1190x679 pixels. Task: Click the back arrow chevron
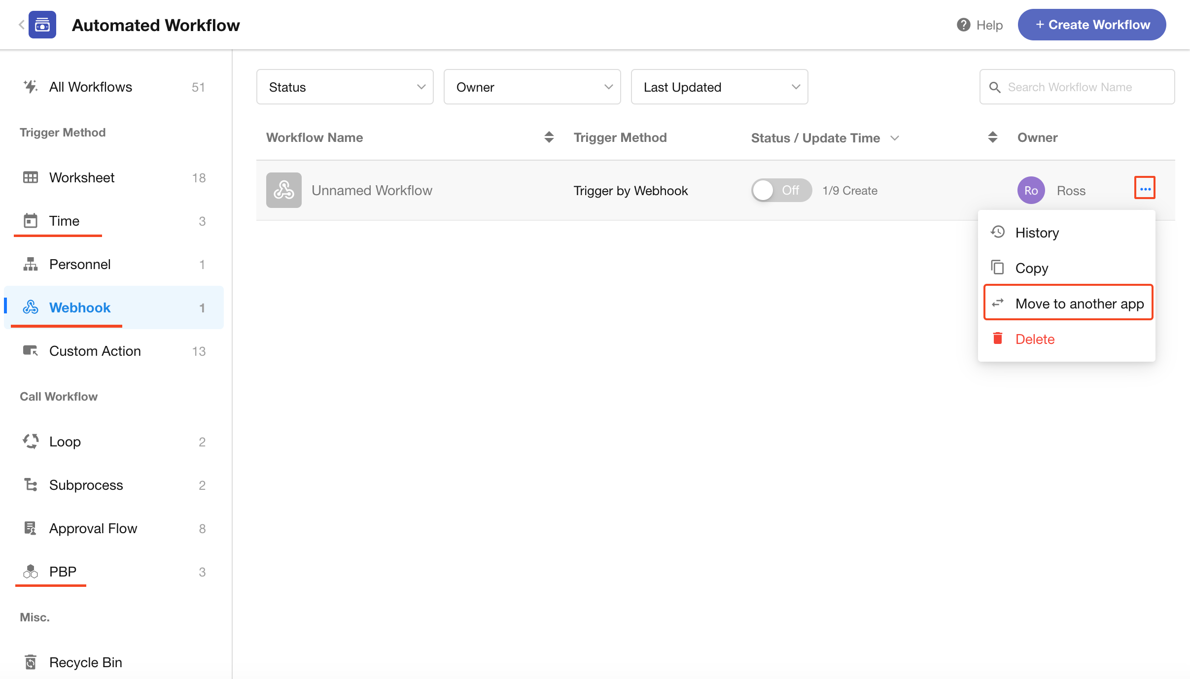click(21, 25)
